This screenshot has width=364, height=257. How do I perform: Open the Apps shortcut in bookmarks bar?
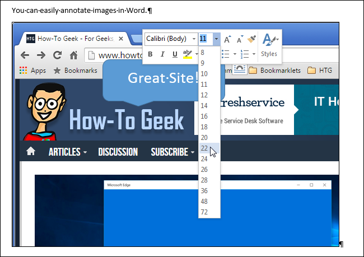32,71
